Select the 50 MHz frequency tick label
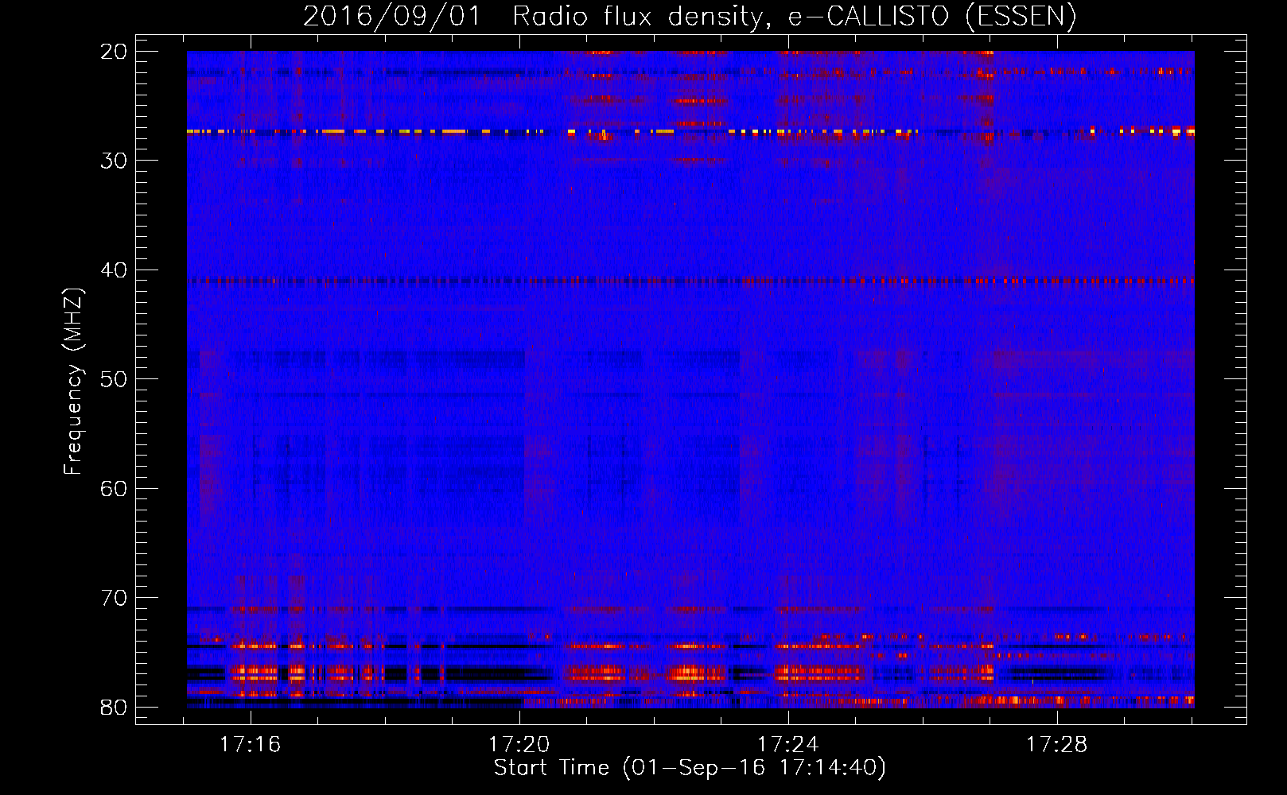Screen dimensions: 1287x795 [114, 379]
